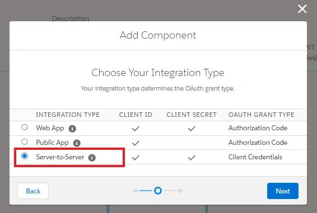317x213 pixels.
Task: Click Authorization Code in Public App row
Action: (x=258, y=143)
